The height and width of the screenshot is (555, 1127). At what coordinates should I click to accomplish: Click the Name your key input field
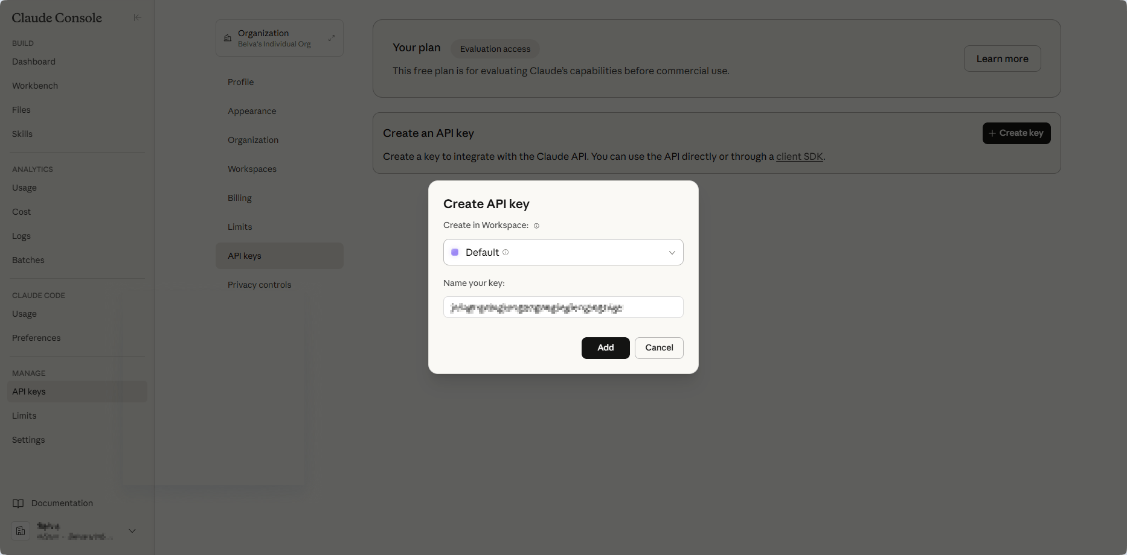pos(563,307)
